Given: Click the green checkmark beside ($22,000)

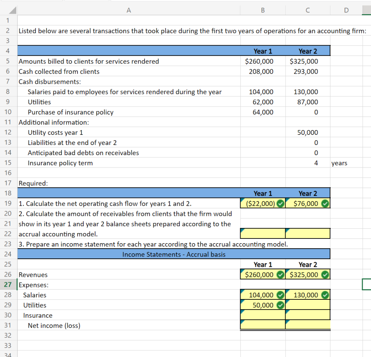Looking at the screenshot, I should [x=280, y=203].
